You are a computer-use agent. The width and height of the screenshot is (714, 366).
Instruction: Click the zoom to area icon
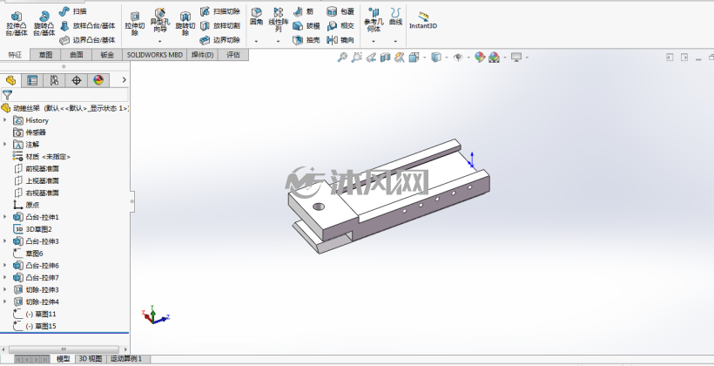(356, 58)
